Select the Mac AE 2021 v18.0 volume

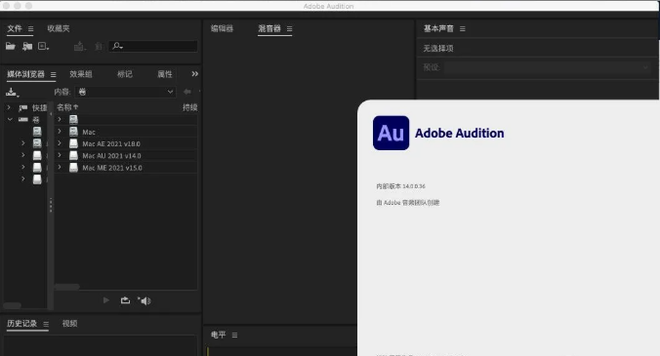[x=111, y=143]
